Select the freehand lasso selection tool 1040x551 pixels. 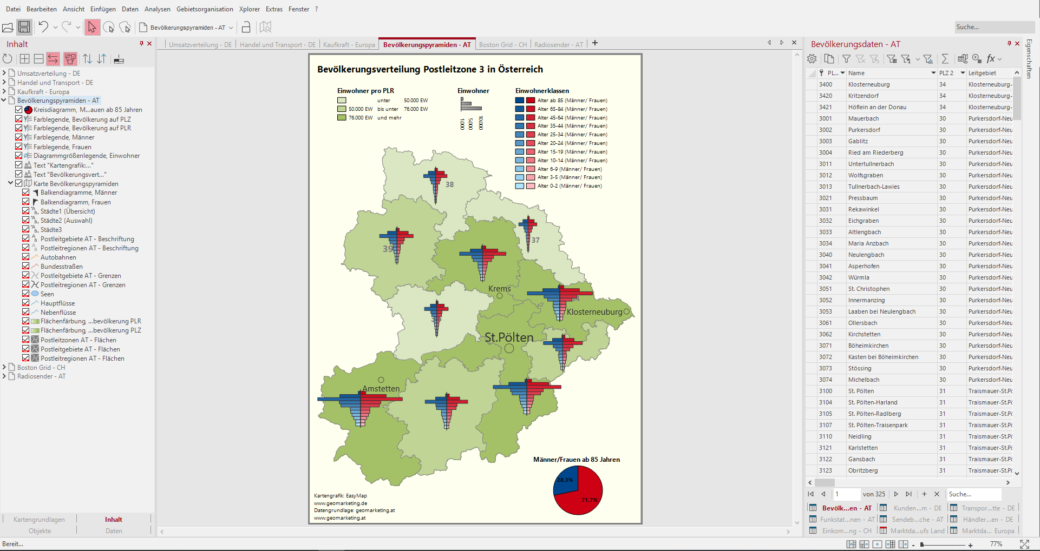click(125, 27)
